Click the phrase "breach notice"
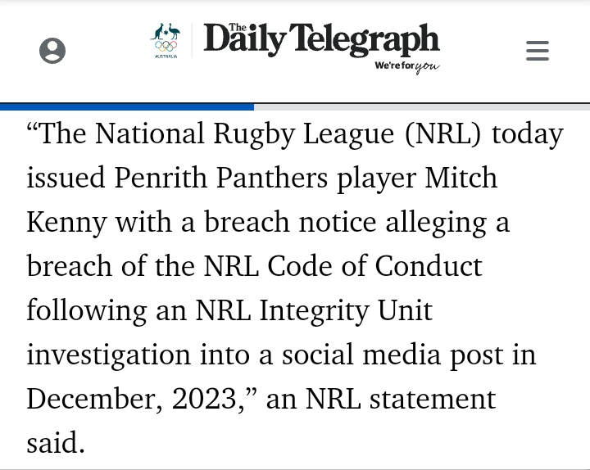590x470 pixels. click(x=290, y=222)
